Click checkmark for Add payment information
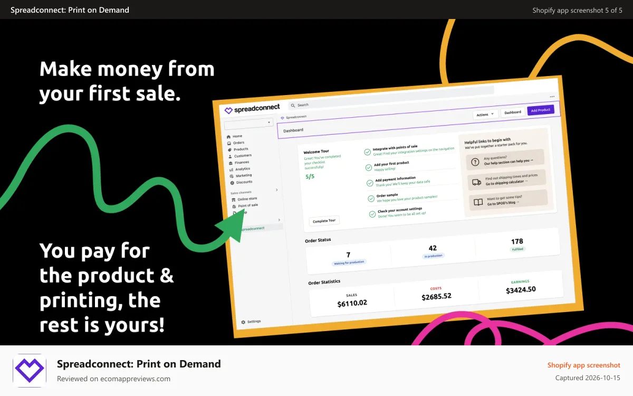 (370, 183)
